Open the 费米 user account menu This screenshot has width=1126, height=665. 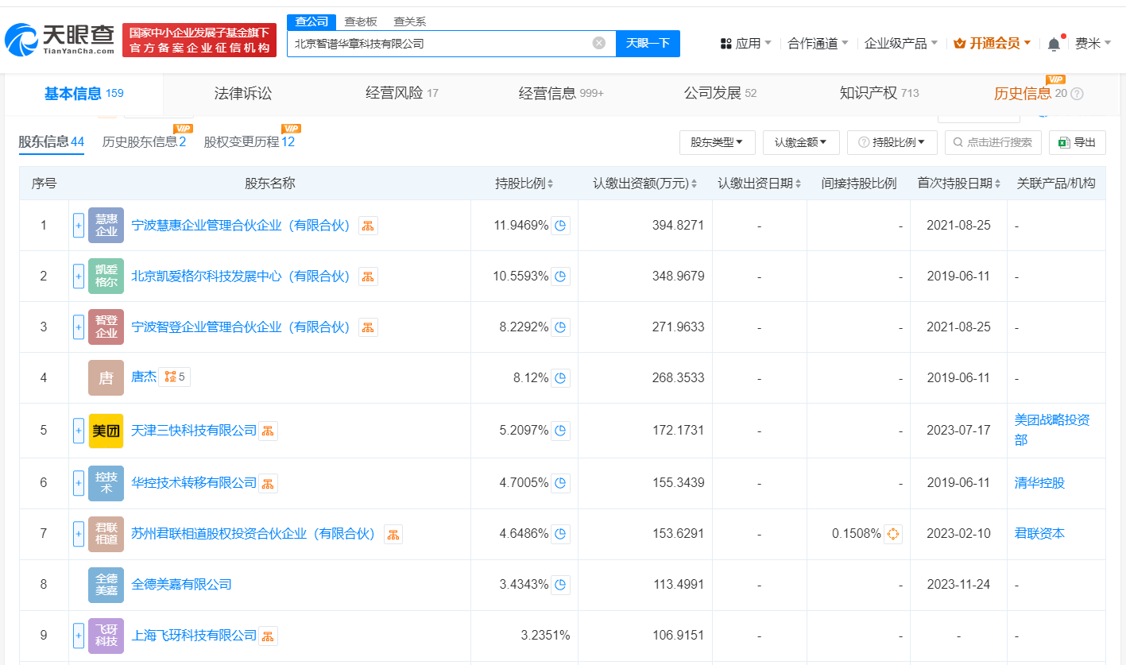1093,44
